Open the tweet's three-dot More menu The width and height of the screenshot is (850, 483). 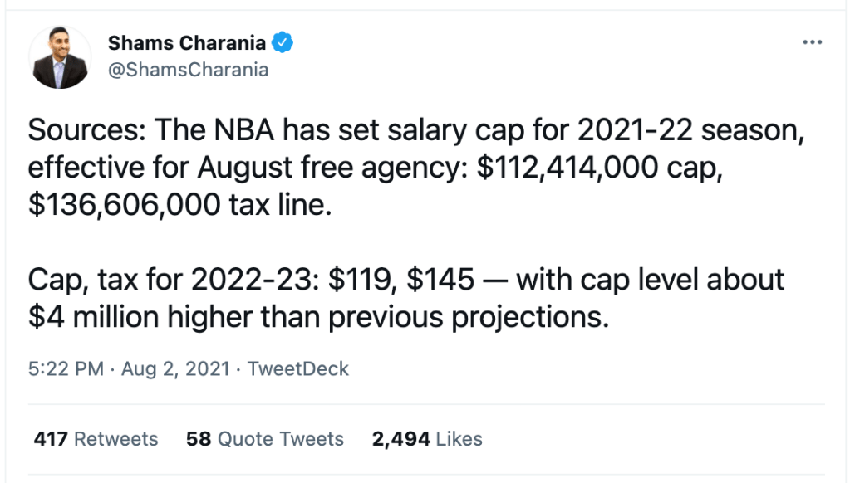(x=811, y=43)
